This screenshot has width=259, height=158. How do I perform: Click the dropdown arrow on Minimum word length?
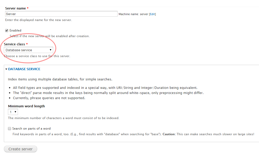click(x=15, y=112)
